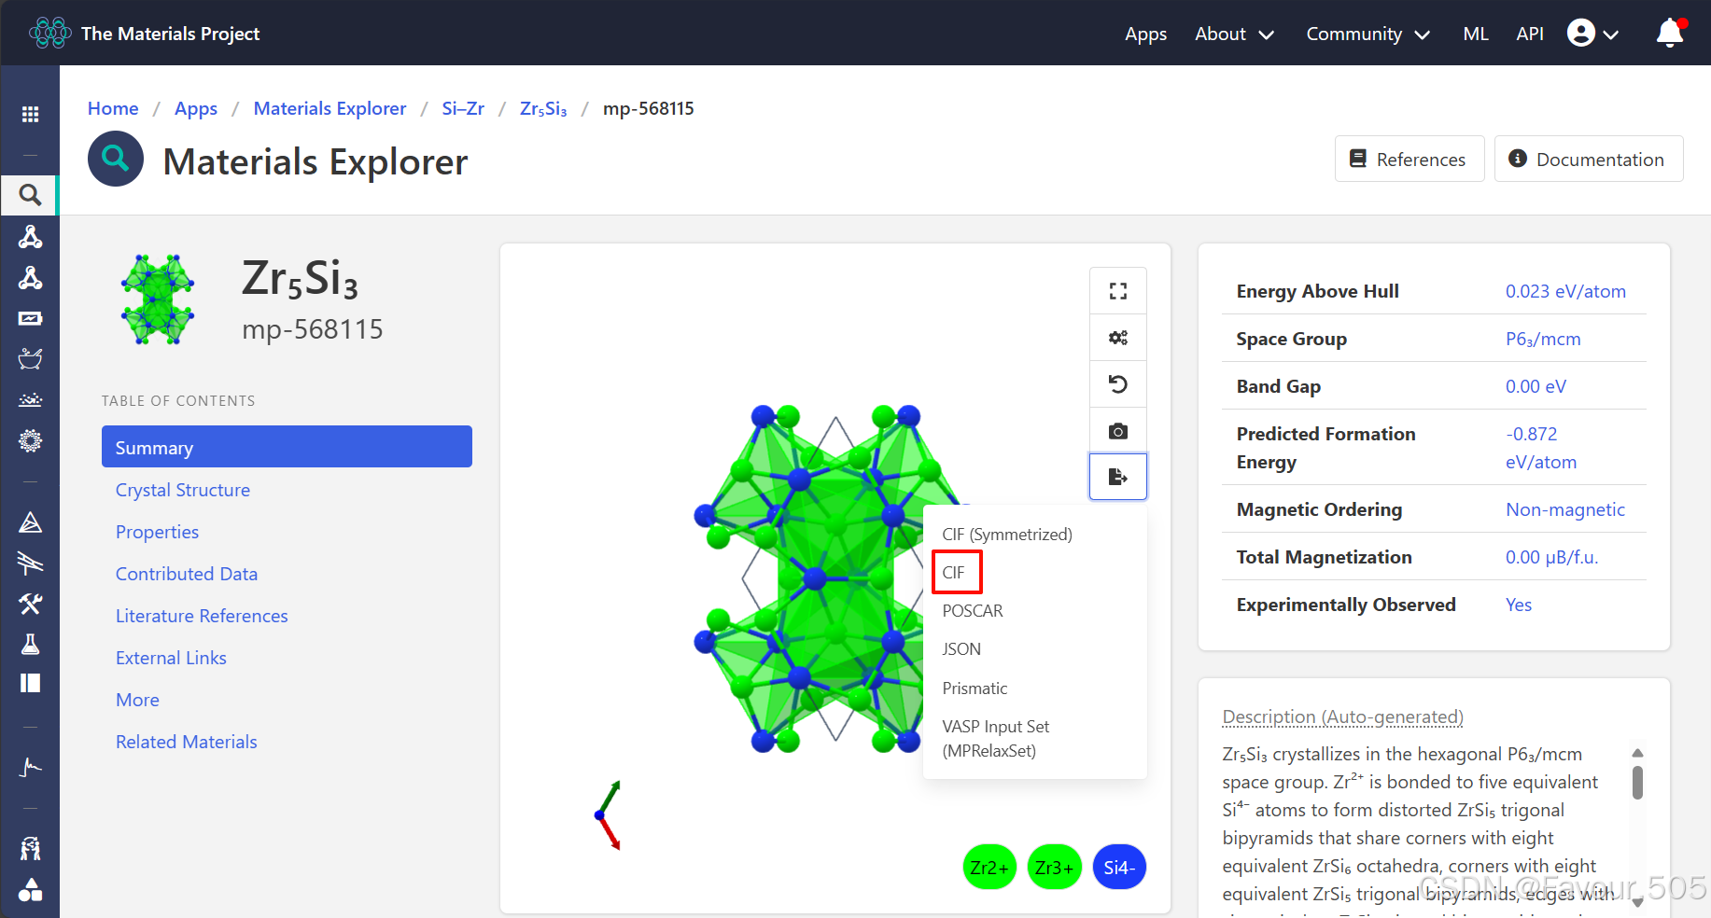Click the description panel scrollbar thumb
The width and height of the screenshot is (1711, 918).
[x=1637, y=783]
